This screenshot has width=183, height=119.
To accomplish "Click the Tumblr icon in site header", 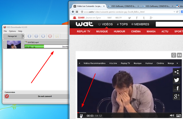I will [x=144, y=18].
